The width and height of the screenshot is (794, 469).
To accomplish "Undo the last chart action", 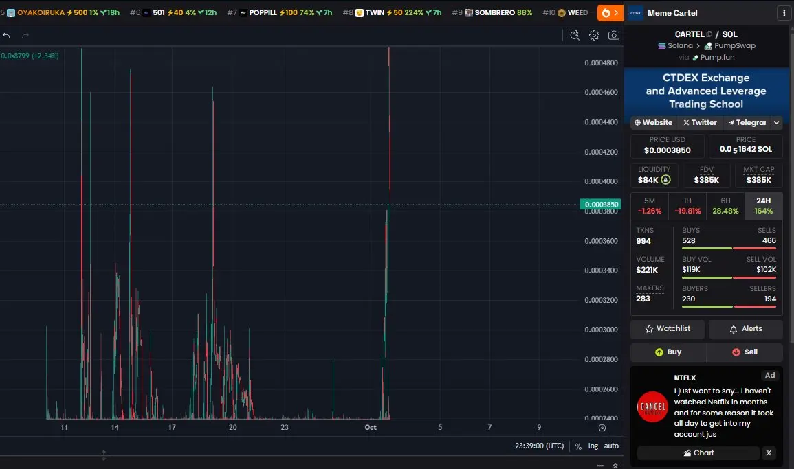I will [x=7, y=35].
